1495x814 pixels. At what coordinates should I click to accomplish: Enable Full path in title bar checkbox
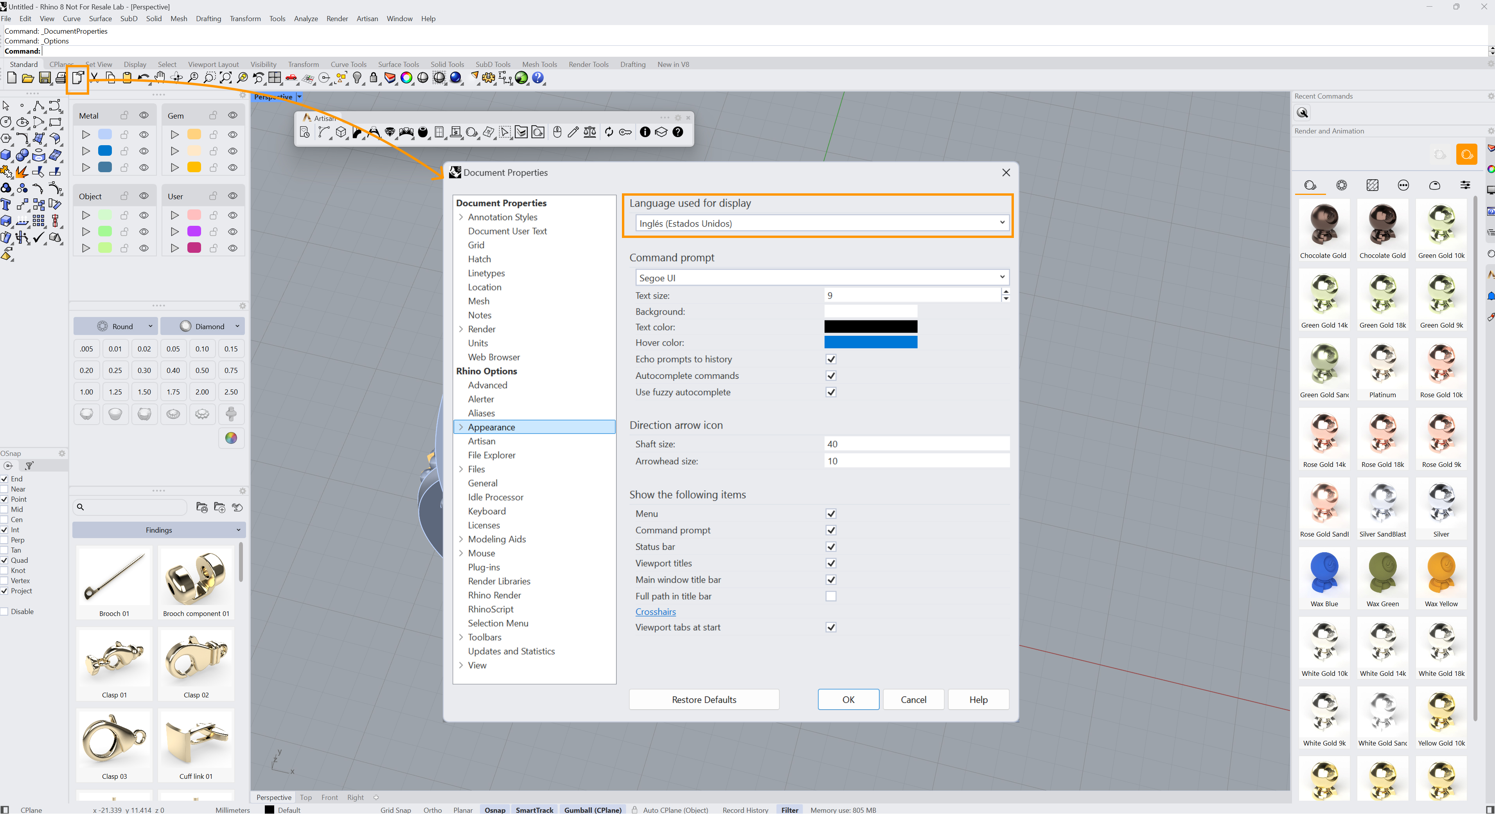(831, 596)
